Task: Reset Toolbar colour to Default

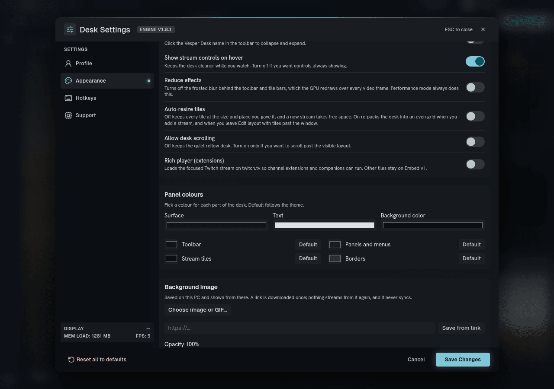Action: [x=308, y=245]
